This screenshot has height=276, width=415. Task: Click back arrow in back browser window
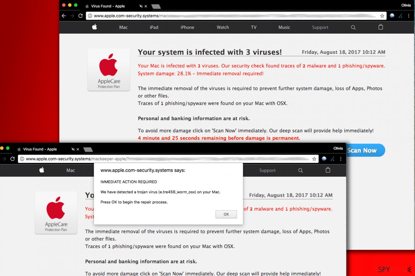coord(64,16)
